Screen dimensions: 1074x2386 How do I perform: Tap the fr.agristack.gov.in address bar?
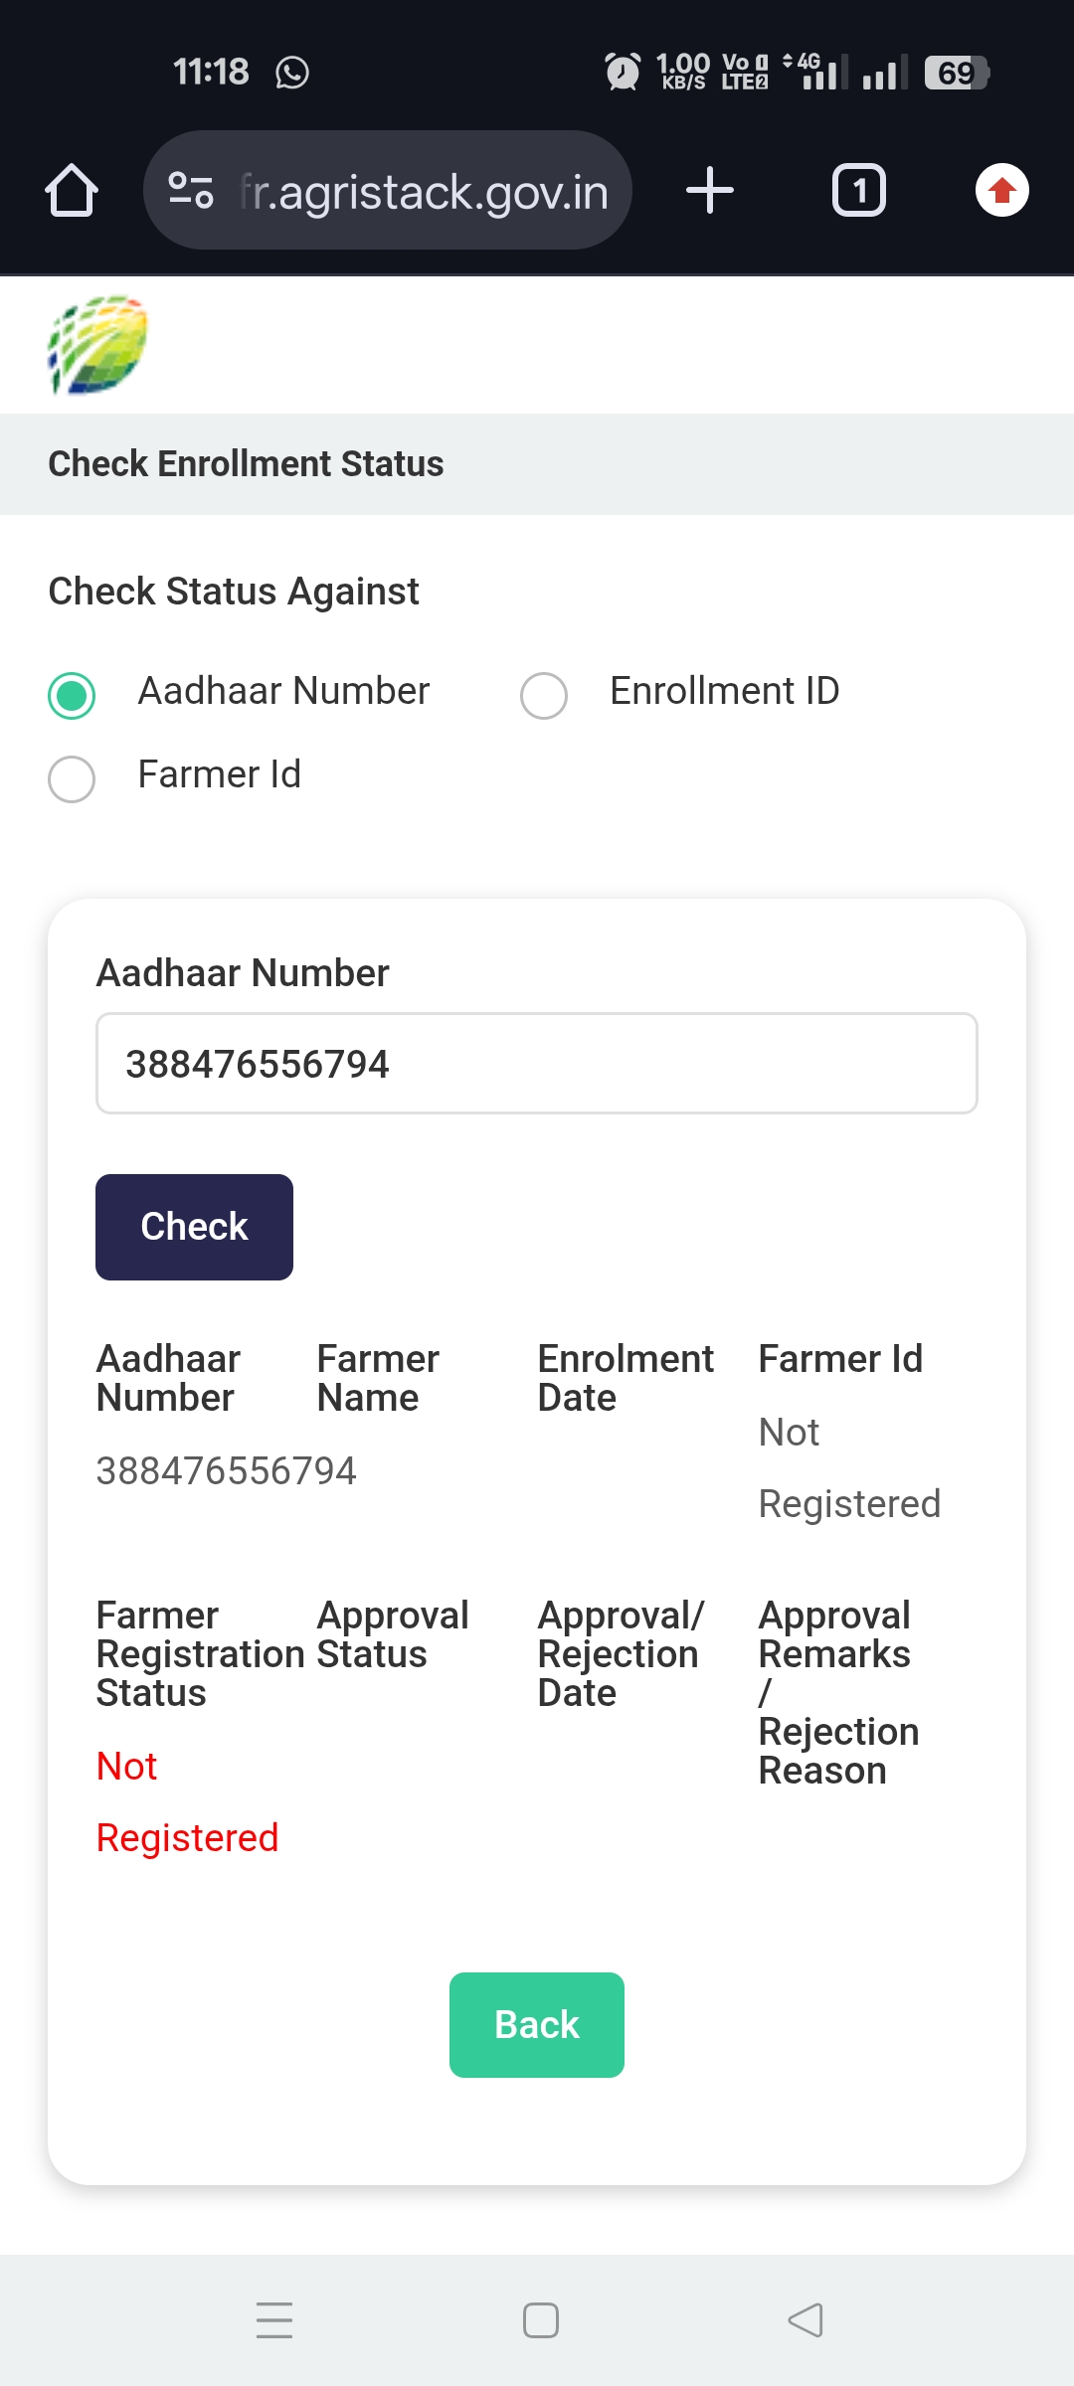[423, 192]
